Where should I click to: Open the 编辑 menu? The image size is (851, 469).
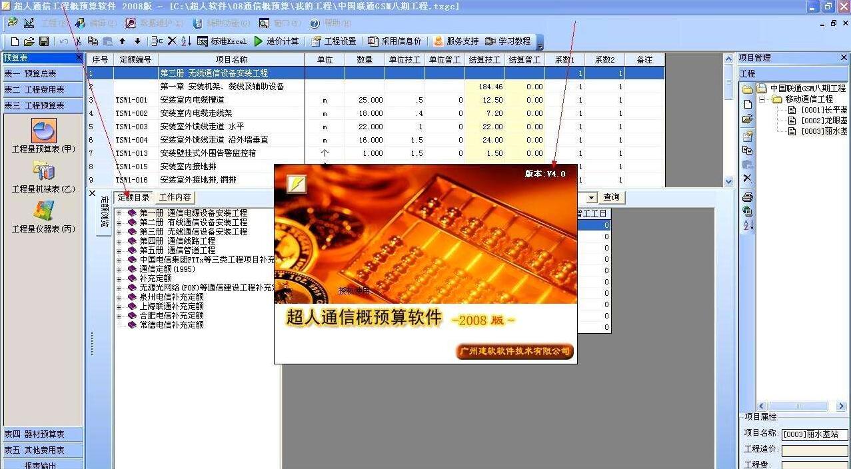[x=97, y=23]
